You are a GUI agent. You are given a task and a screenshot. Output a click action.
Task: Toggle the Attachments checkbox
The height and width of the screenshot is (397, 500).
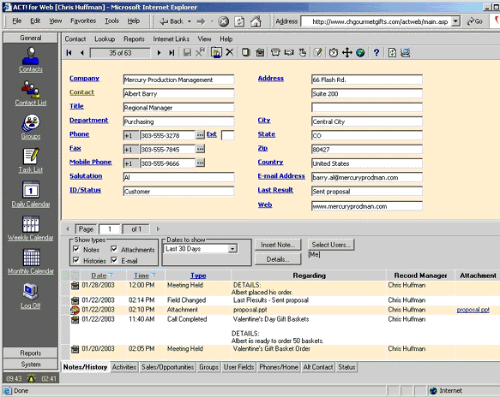[x=114, y=249]
